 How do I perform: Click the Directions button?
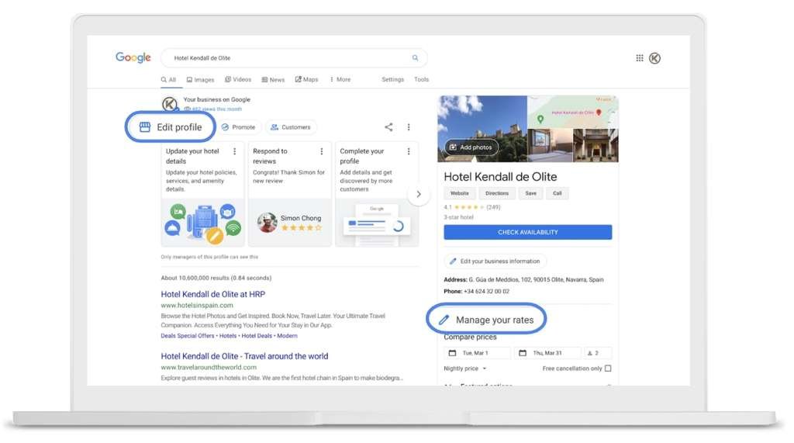tap(497, 193)
